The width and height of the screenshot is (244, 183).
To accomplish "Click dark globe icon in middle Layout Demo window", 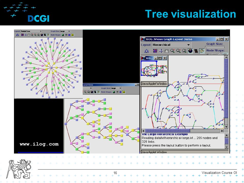I will click(x=92, y=92).
